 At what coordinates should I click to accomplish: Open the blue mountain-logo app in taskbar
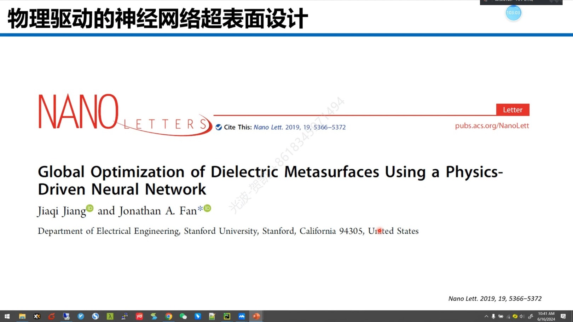[242, 316]
